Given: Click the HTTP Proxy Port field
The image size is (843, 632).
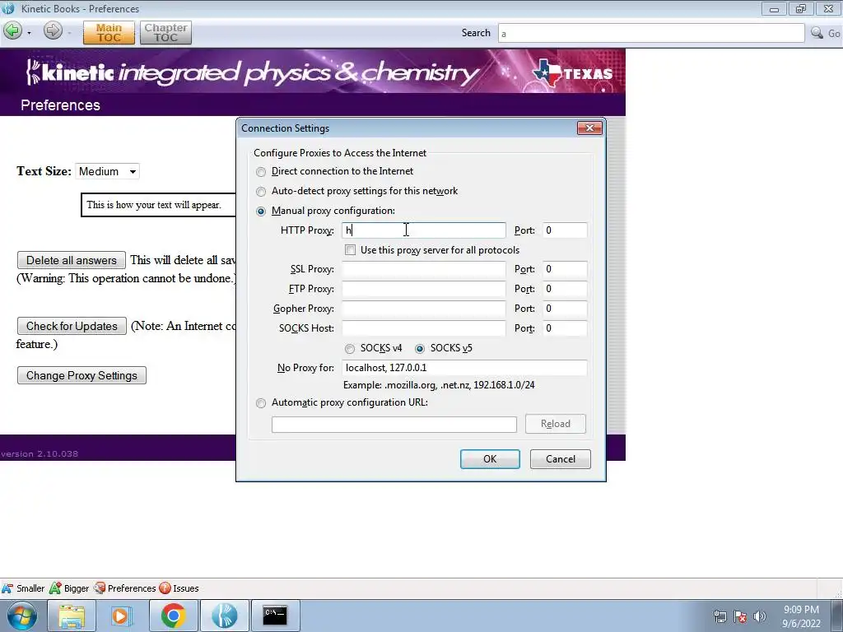Looking at the screenshot, I should pyautogui.click(x=565, y=230).
